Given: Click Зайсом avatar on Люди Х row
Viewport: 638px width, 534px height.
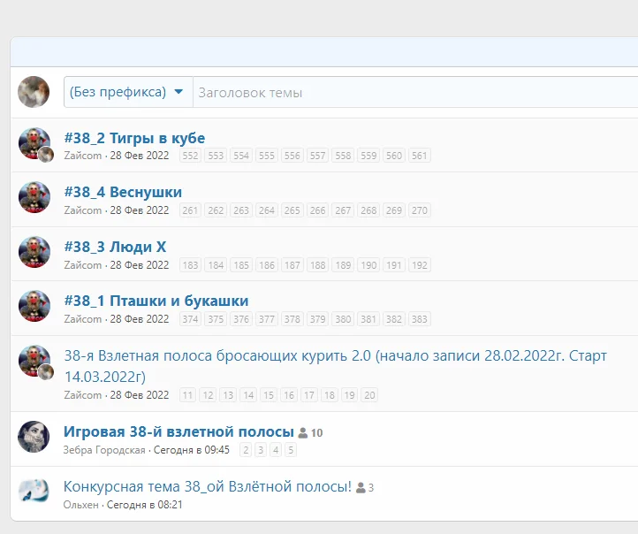Looking at the screenshot, I should coord(34,252).
